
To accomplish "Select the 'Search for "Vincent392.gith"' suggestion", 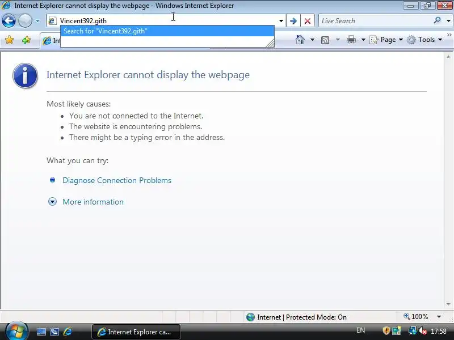I will (167, 31).
